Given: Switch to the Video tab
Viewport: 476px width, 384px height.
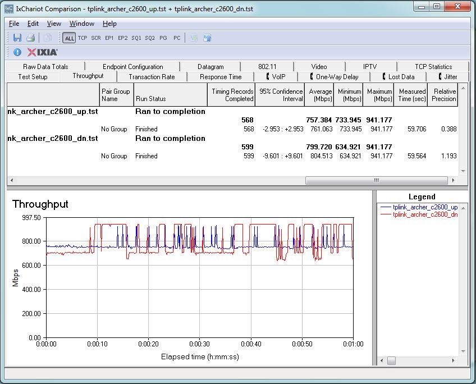Looking at the screenshot, I should click(319, 66).
